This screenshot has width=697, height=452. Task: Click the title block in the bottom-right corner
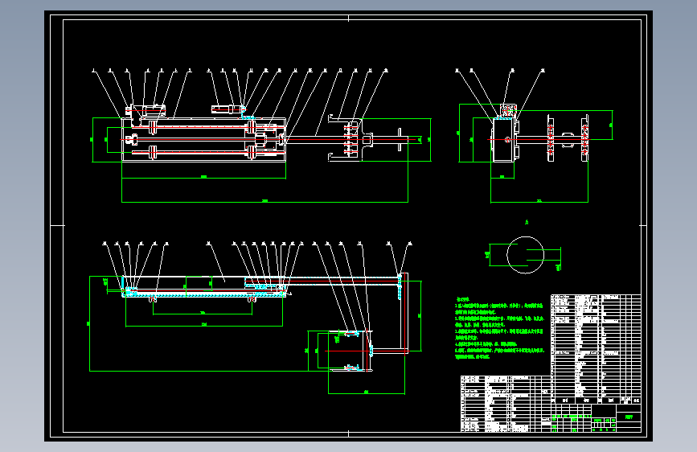596,417
